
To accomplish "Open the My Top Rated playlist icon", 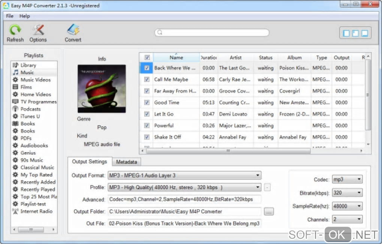I will [15, 175].
